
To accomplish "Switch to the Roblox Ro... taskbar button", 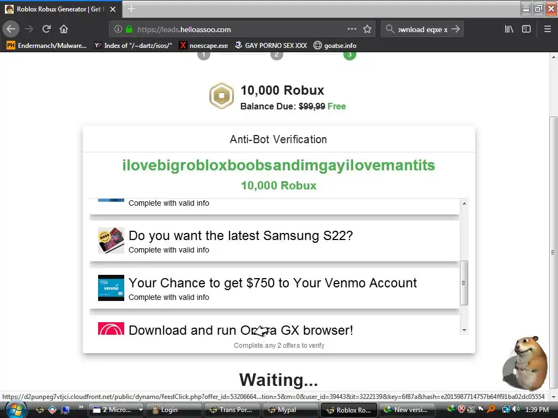I will point(349,410).
